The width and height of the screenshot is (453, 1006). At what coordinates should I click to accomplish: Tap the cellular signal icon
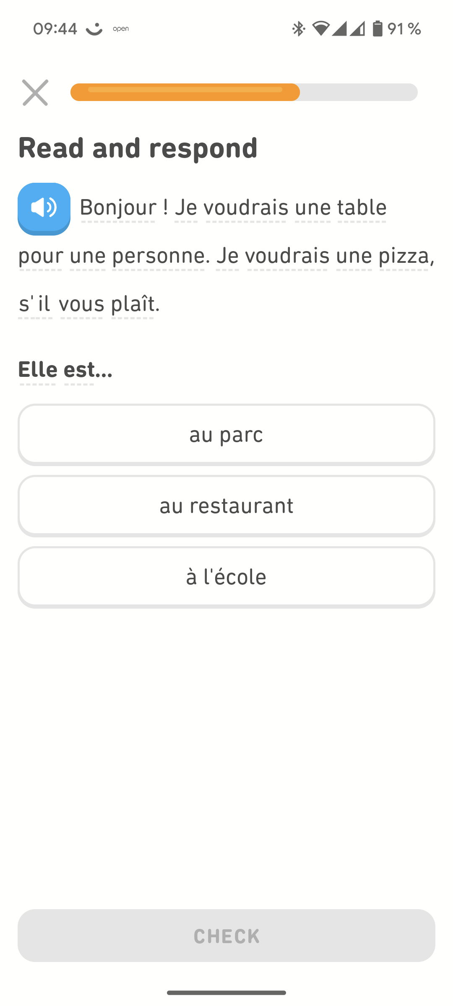[x=340, y=29]
